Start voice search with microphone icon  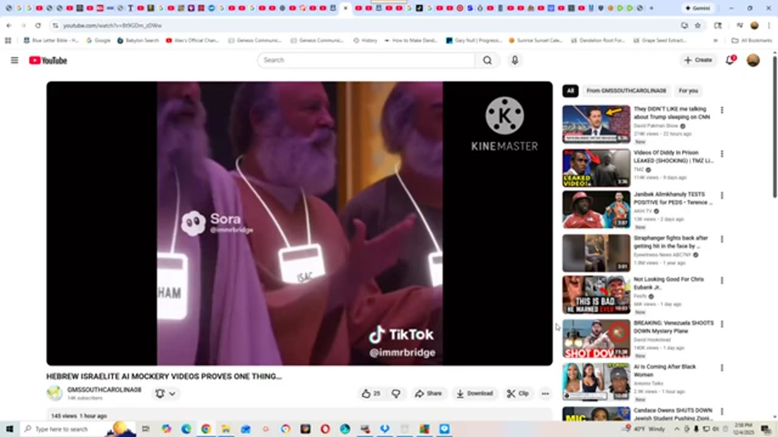pyautogui.click(x=515, y=60)
